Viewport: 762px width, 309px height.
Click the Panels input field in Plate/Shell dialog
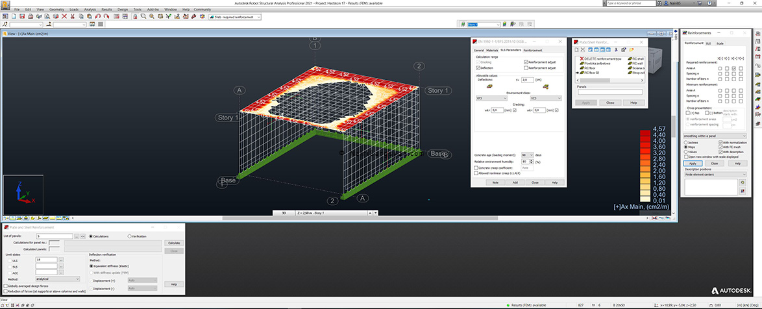610,92
